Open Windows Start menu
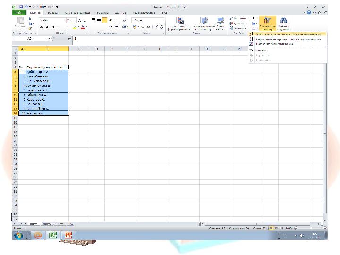The image size is (340, 255). click(18, 235)
